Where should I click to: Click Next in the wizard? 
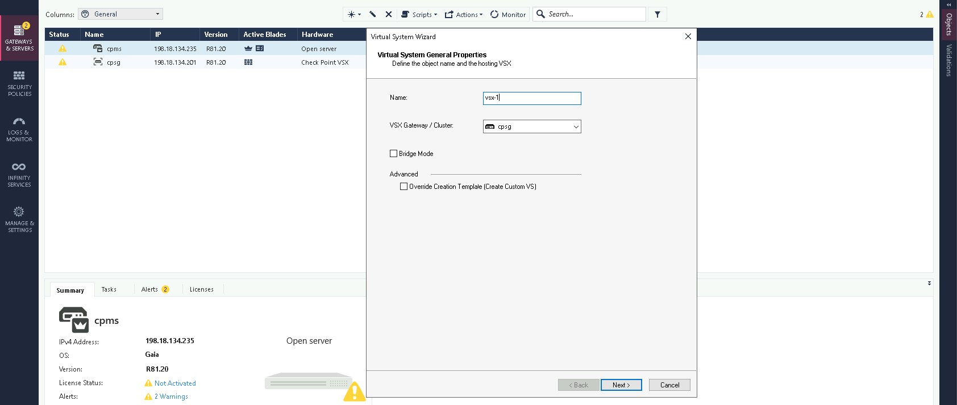click(x=621, y=385)
